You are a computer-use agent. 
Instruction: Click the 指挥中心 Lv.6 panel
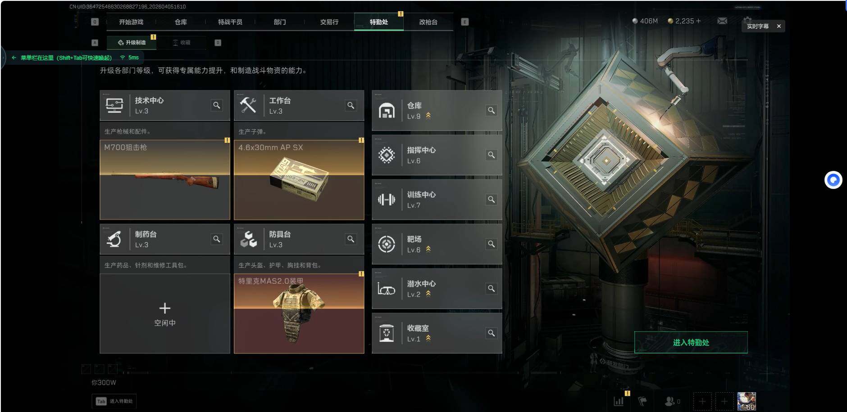(x=437, y=155)
